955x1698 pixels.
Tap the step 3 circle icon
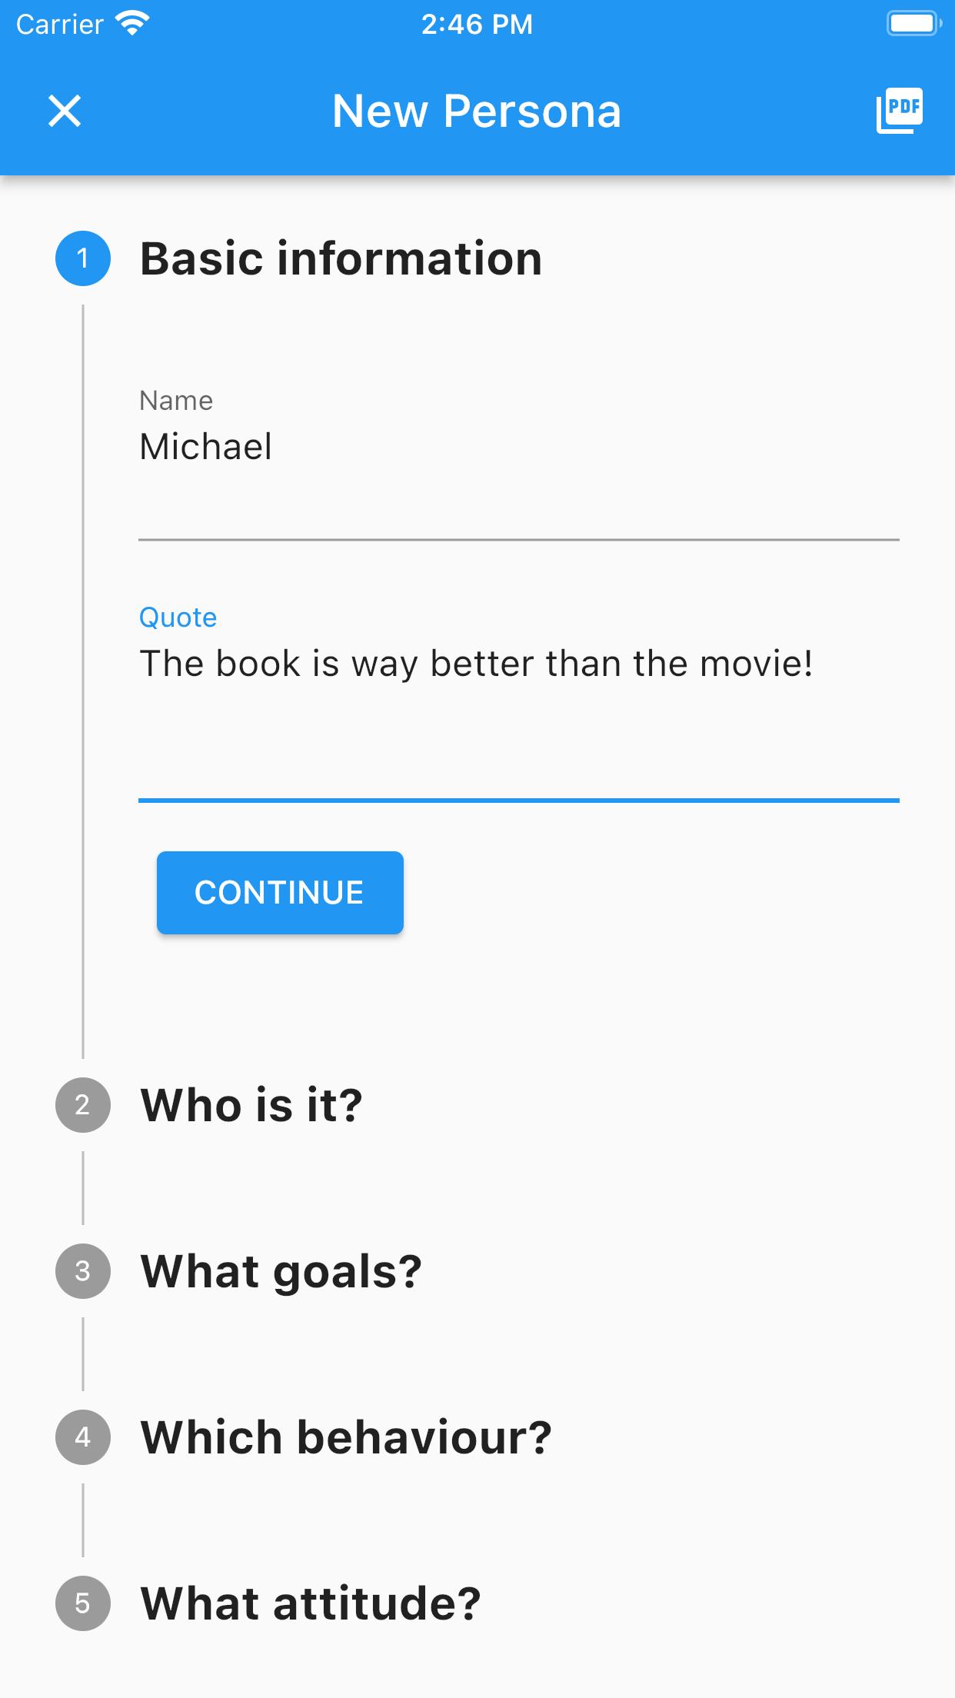[83, 1271]
